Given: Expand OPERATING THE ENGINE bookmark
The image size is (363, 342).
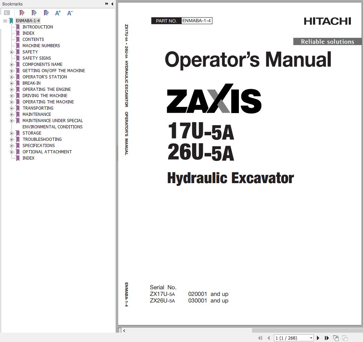Looking at the screenshot, I should coord(11,89).
